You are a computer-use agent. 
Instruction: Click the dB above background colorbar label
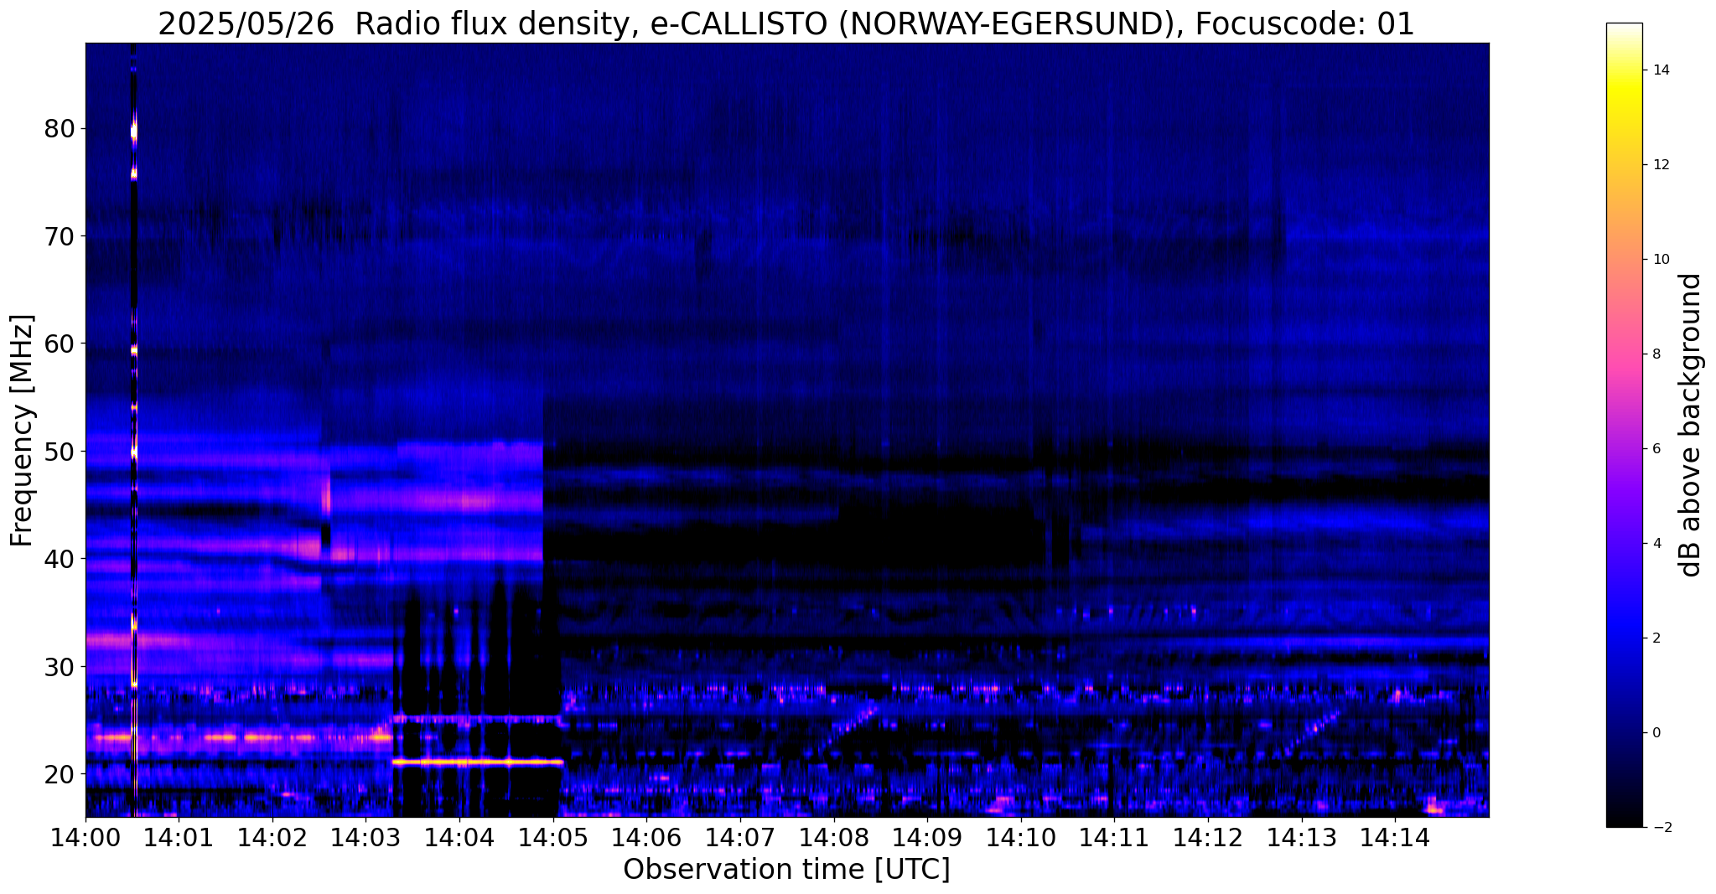[x=1692, y=425]
